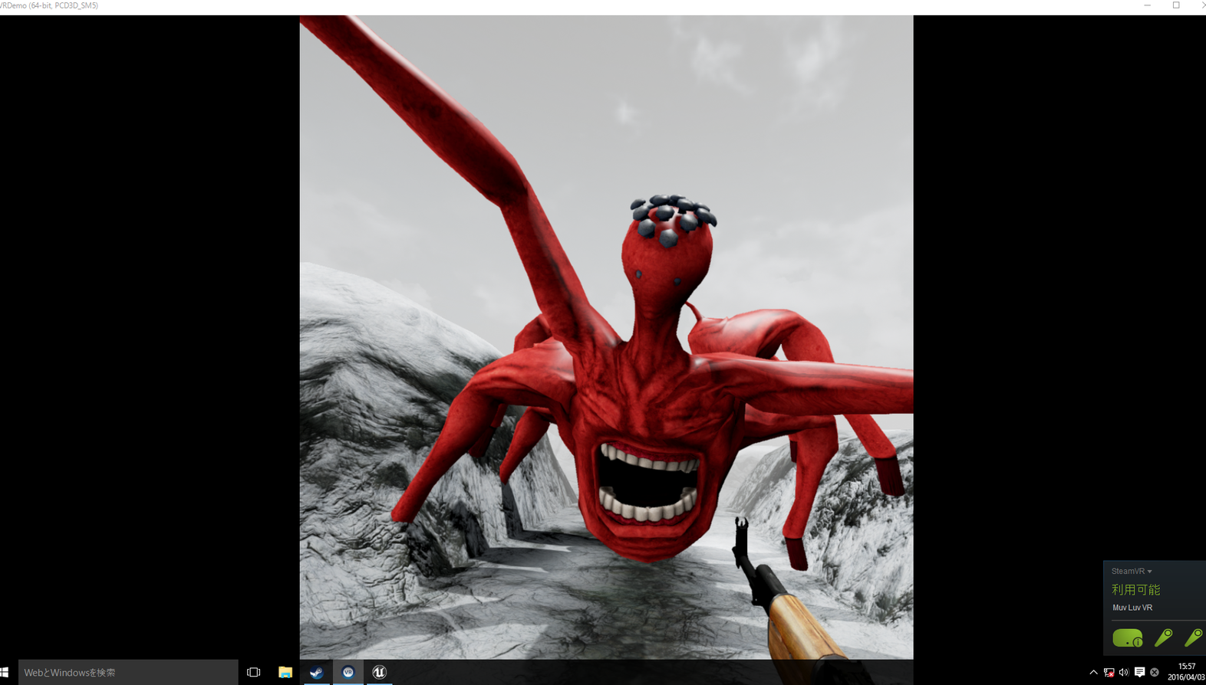
Task: Open the SteamVR dropdown menu
Action: (x=1132, y=571)
